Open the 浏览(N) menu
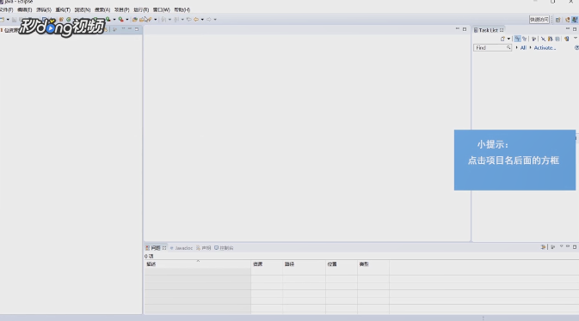 83,10
